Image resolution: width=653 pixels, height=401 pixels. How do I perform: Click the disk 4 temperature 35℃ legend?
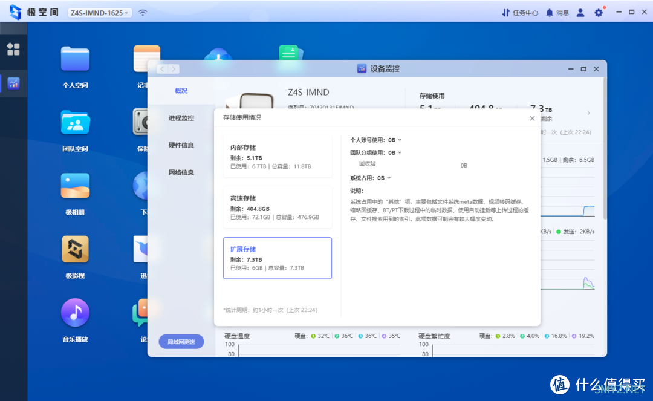coord(391,336)
